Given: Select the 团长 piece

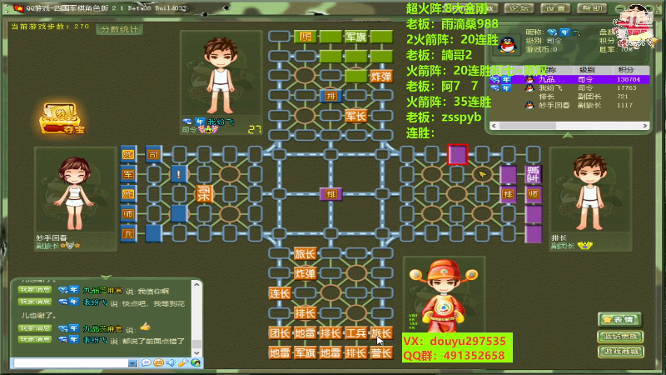Looking at the screenshot, I should tap(280, 332).
